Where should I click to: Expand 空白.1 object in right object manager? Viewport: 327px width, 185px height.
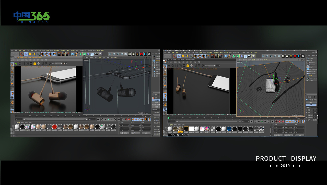(306, 67)
